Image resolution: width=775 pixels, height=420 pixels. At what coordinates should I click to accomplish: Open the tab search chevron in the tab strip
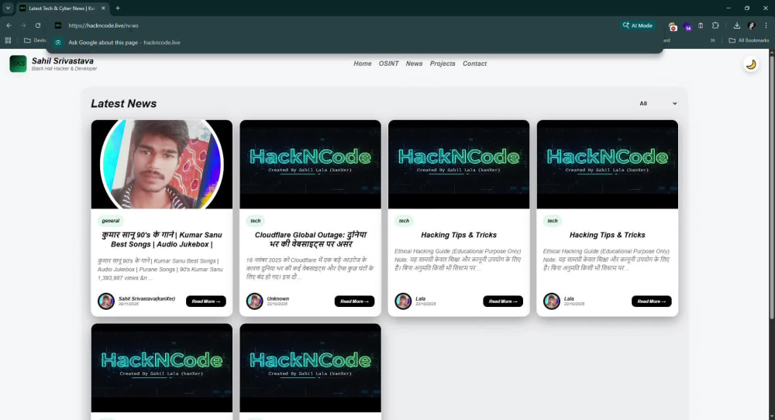pyautogui.click(x=8, y=8)
